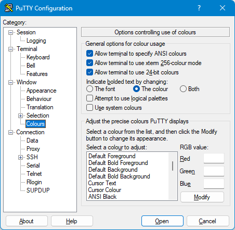Open the Connection category
Viewport: 235px width, 230px height.
coord(30,132)
